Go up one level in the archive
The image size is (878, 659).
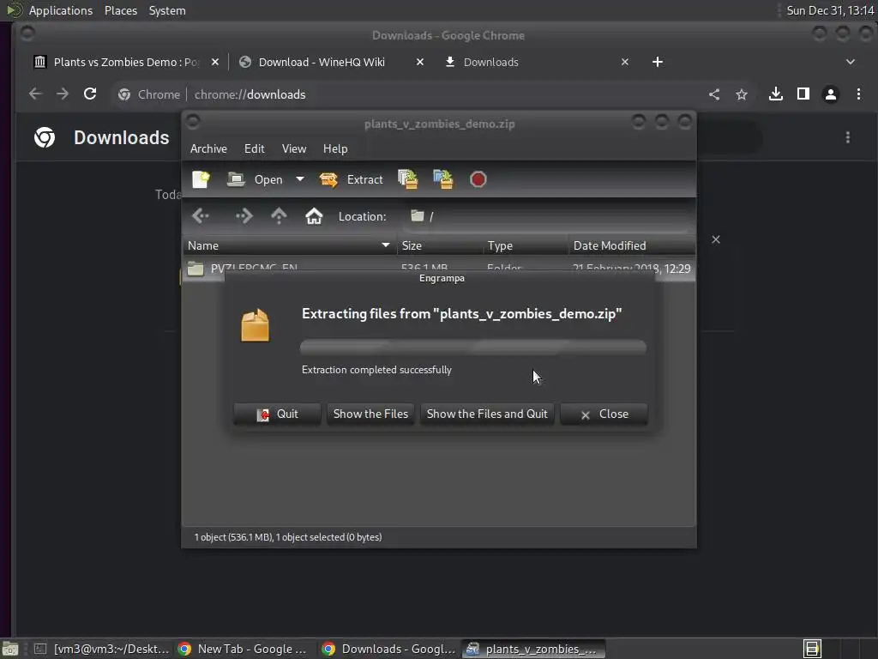(x=279, y=216)
